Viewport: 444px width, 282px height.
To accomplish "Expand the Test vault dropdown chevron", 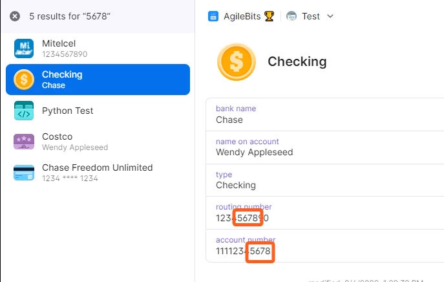I will pos(330,16).
